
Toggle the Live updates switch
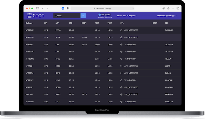tap(100, 15)
